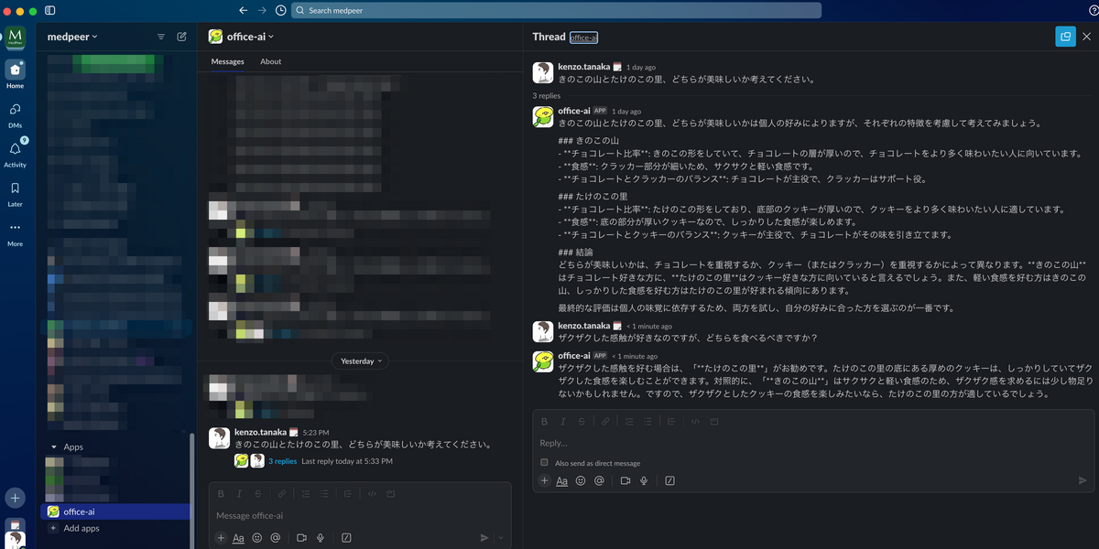1099x549 pixels.
Task: Insert emoji in thread reply composer
Action: pos(581,480)
